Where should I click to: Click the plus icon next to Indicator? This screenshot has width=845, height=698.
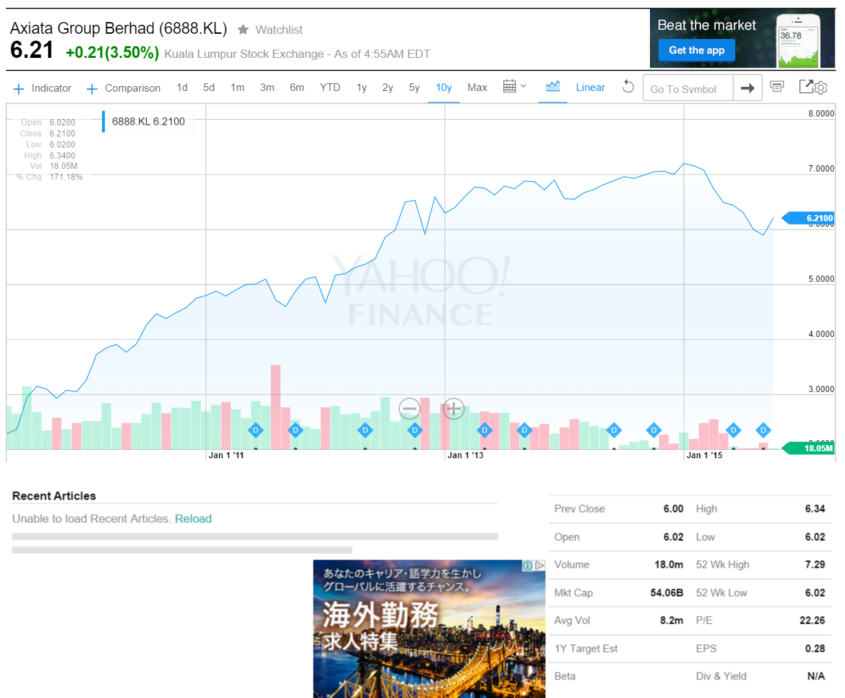tap(19, 89)
